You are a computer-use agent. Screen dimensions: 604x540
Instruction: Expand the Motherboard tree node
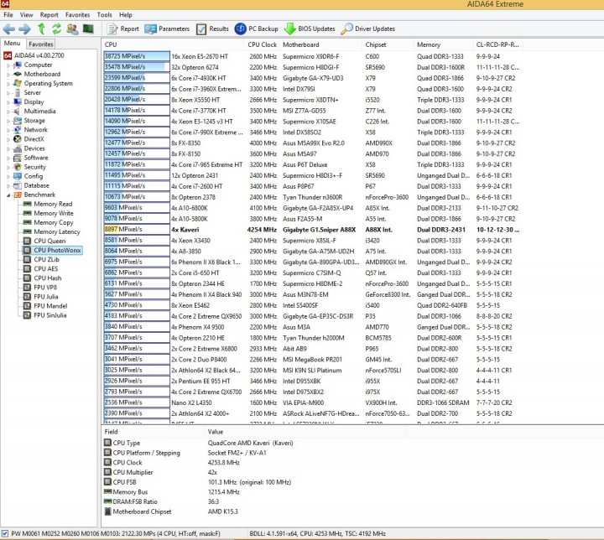[x=8, y=74]
